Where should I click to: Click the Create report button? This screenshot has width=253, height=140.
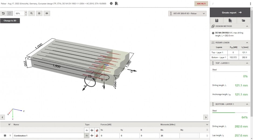pos(230,13)
